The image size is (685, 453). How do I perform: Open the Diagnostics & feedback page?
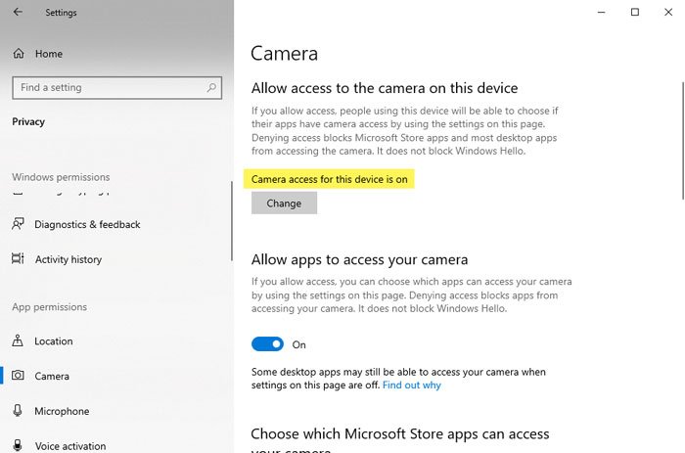pyautogui.click(x=87, y=224)
